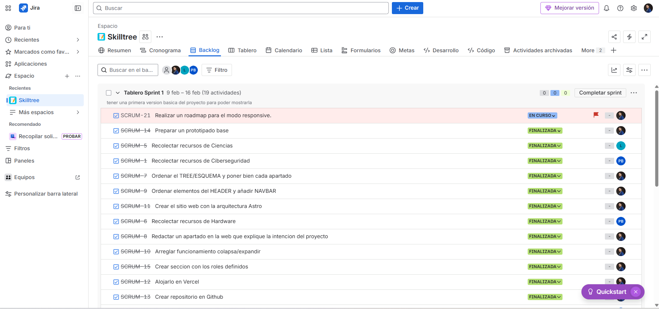Open the More tabs menu

click(593, 50)
